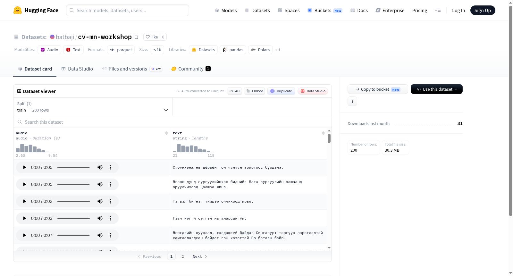
Task: Duplicate the dataset viewer
Action: 281,91
